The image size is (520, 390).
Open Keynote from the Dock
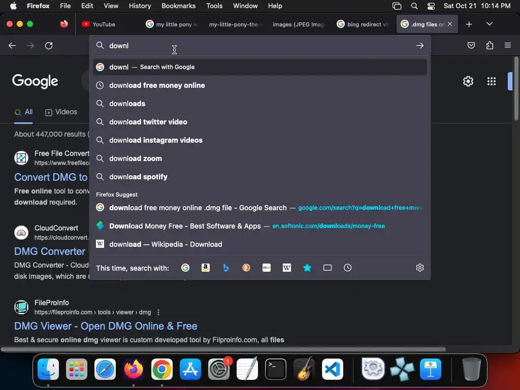(x=431, y=369)
